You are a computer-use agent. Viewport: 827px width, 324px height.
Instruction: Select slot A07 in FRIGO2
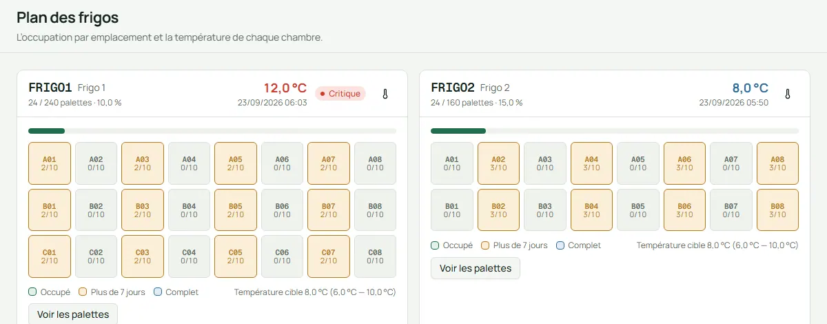tap(731, 163)
